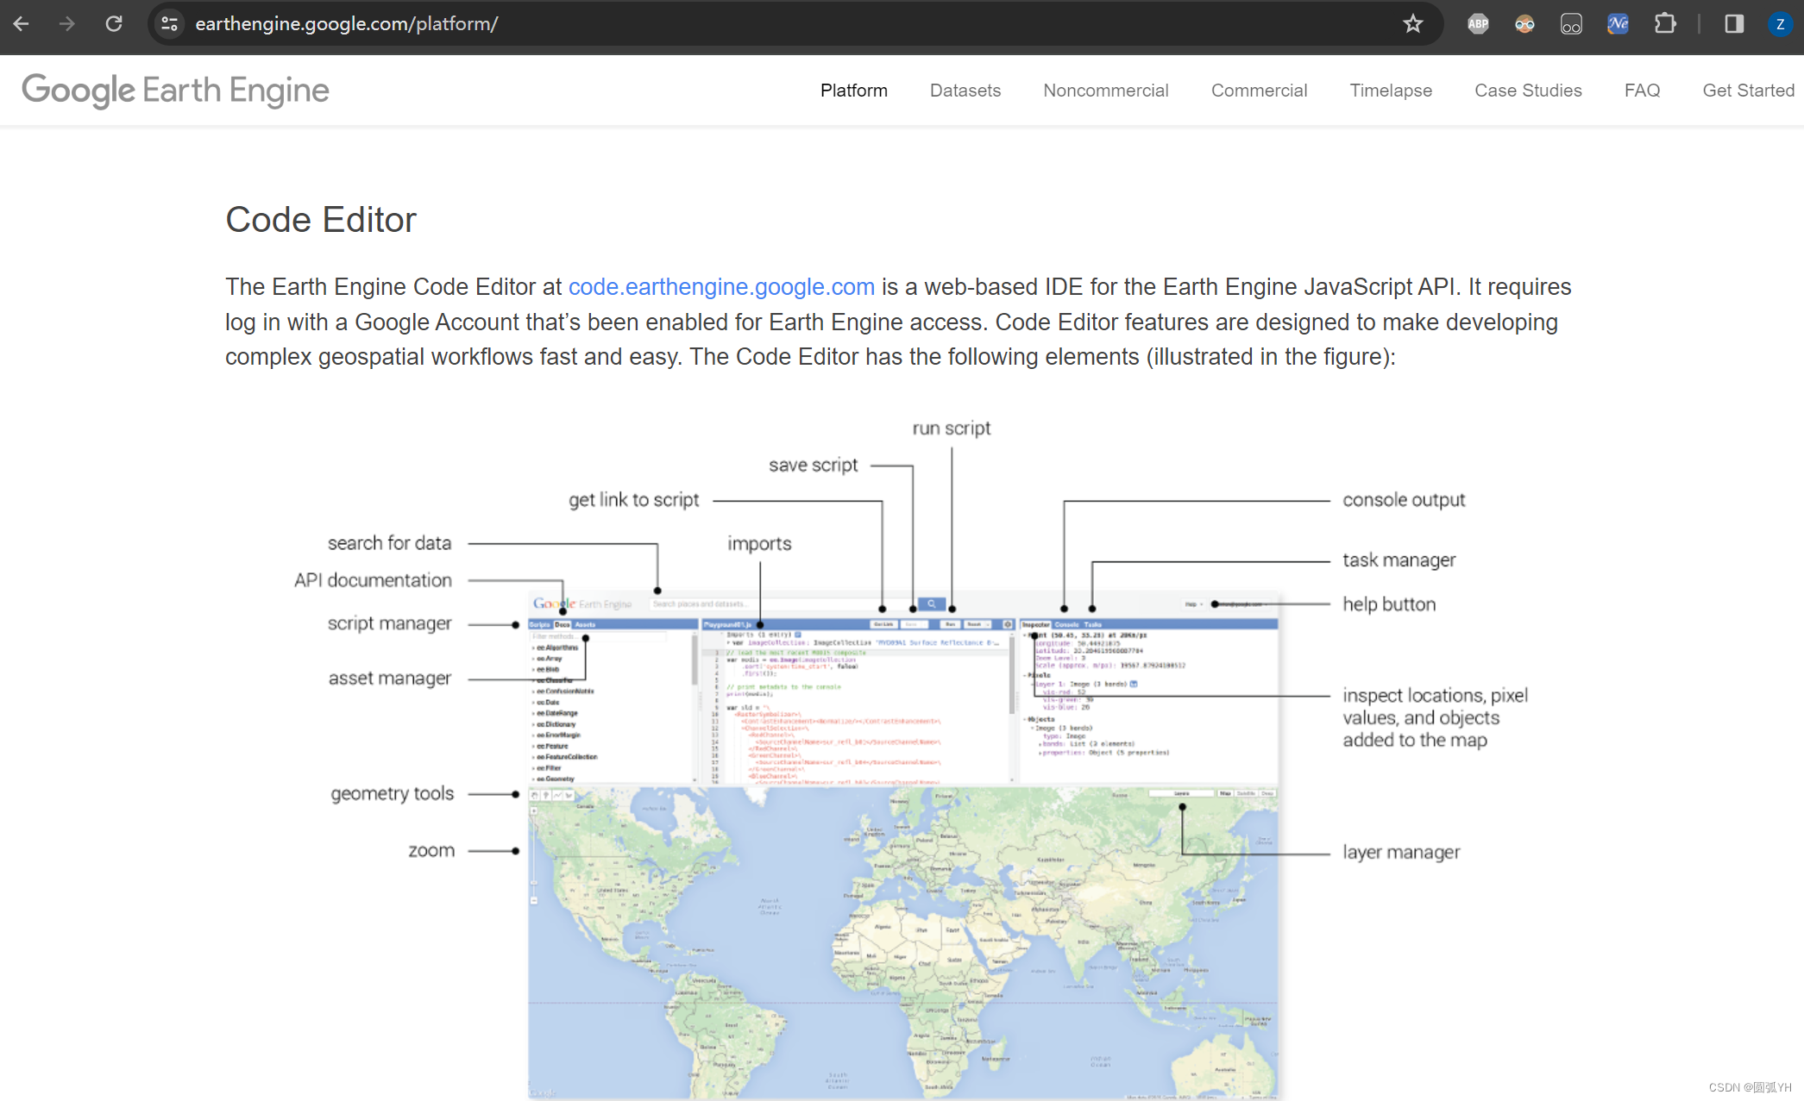Viewport: 1804px width, 1101px height.
Task: Go to the Google Earth Engine logo home
Action: 175,91
